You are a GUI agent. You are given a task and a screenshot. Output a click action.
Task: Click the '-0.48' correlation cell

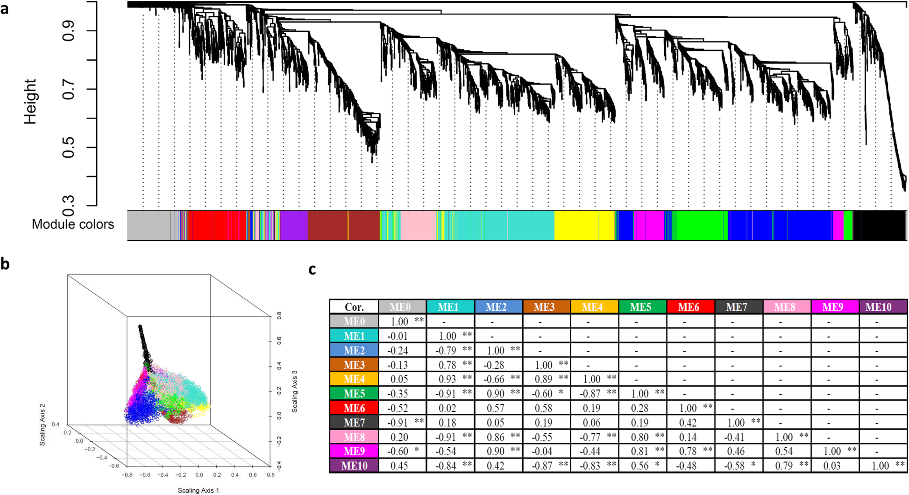[691, 466]
